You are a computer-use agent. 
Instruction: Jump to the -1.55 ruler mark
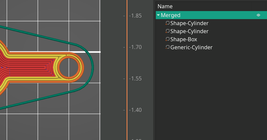(135, 79)
